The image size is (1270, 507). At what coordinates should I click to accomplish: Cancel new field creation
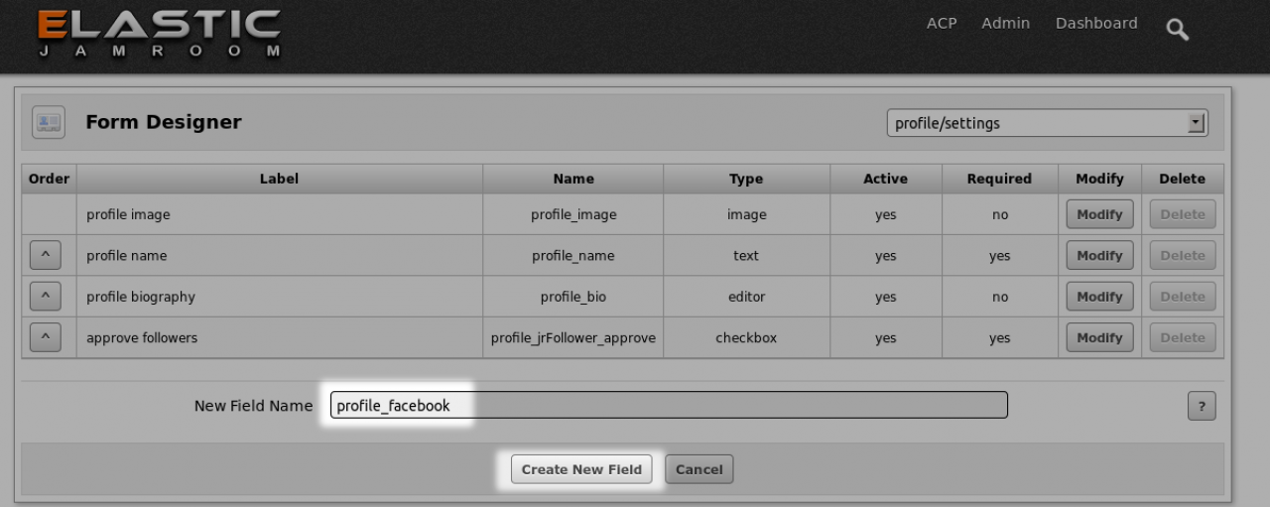pos(699,469)
